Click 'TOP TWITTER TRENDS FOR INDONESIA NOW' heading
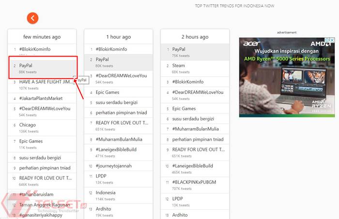This screenshot has width=339, height=219. [x=234, y=6]
